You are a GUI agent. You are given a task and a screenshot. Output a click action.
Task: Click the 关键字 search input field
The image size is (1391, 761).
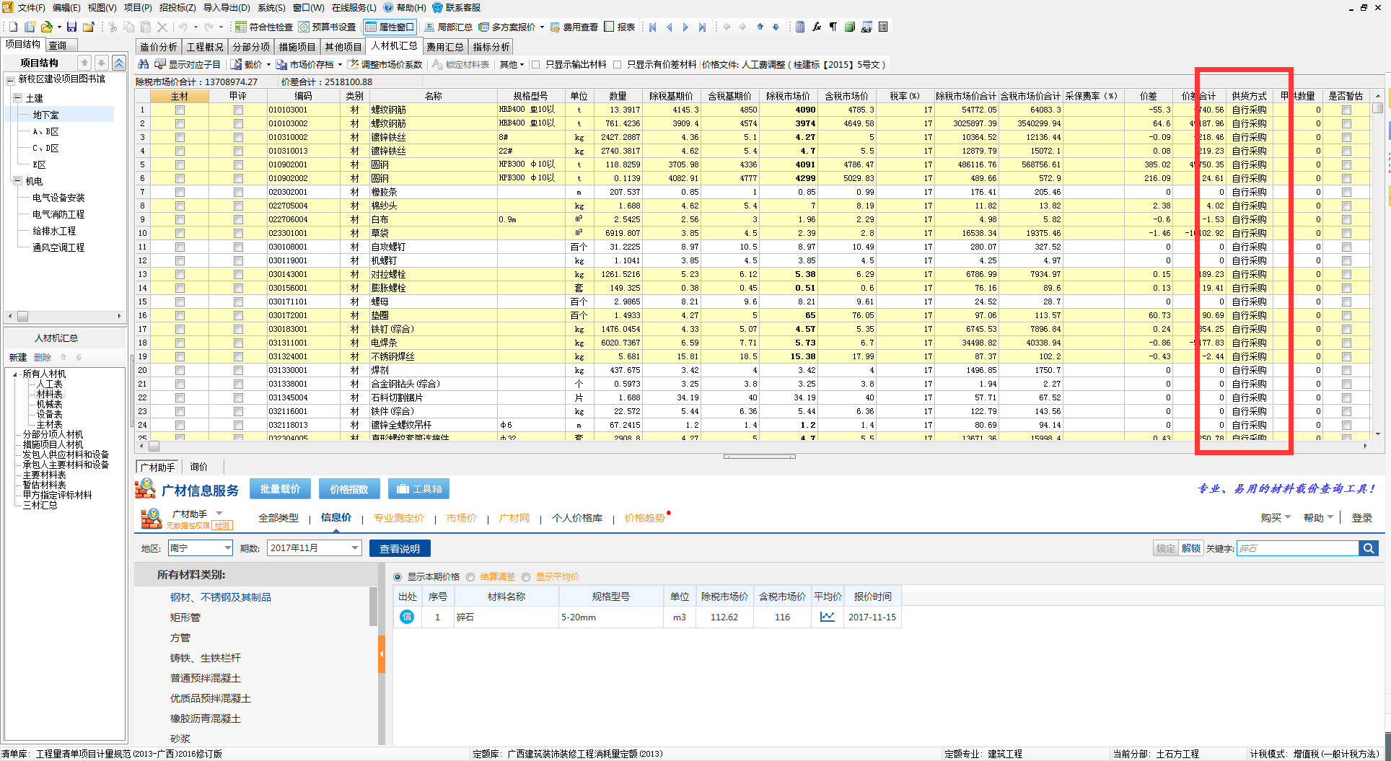(1297, 548)
